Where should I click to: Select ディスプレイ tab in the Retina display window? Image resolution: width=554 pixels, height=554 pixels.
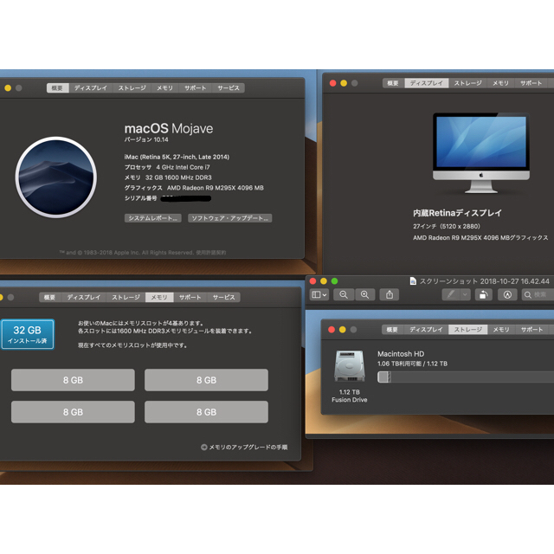[427, 83]
